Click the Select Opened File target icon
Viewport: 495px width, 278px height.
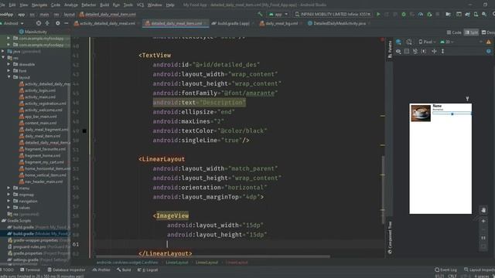[39, 23]
